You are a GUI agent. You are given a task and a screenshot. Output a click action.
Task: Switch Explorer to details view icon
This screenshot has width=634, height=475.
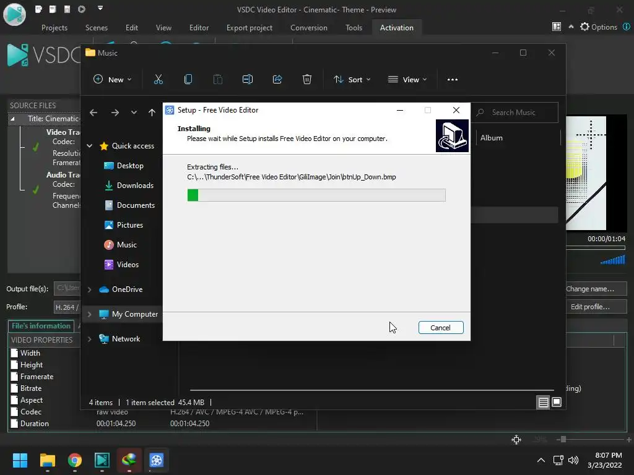[x=543, y=402]
